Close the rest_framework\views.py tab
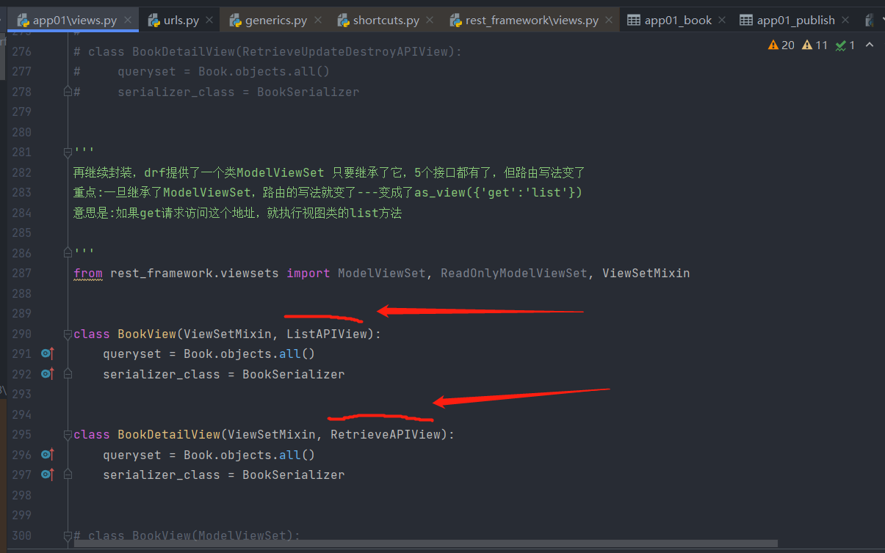The width and height of the screenshot is (885, 553). (610, 21)
